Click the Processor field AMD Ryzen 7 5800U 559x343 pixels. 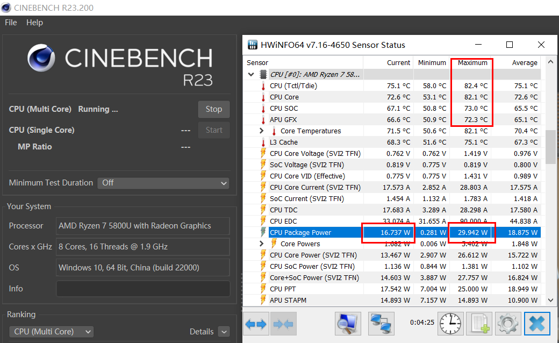tap(143, 226)
